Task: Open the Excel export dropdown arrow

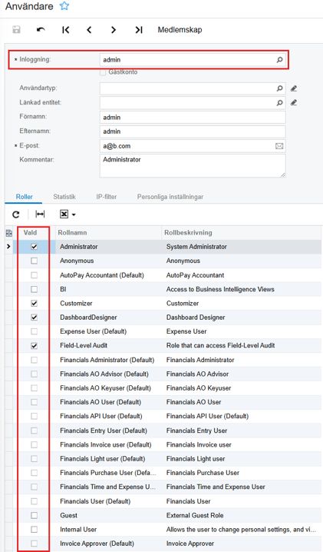Action: pyautogui.click(x=74, y=214)
